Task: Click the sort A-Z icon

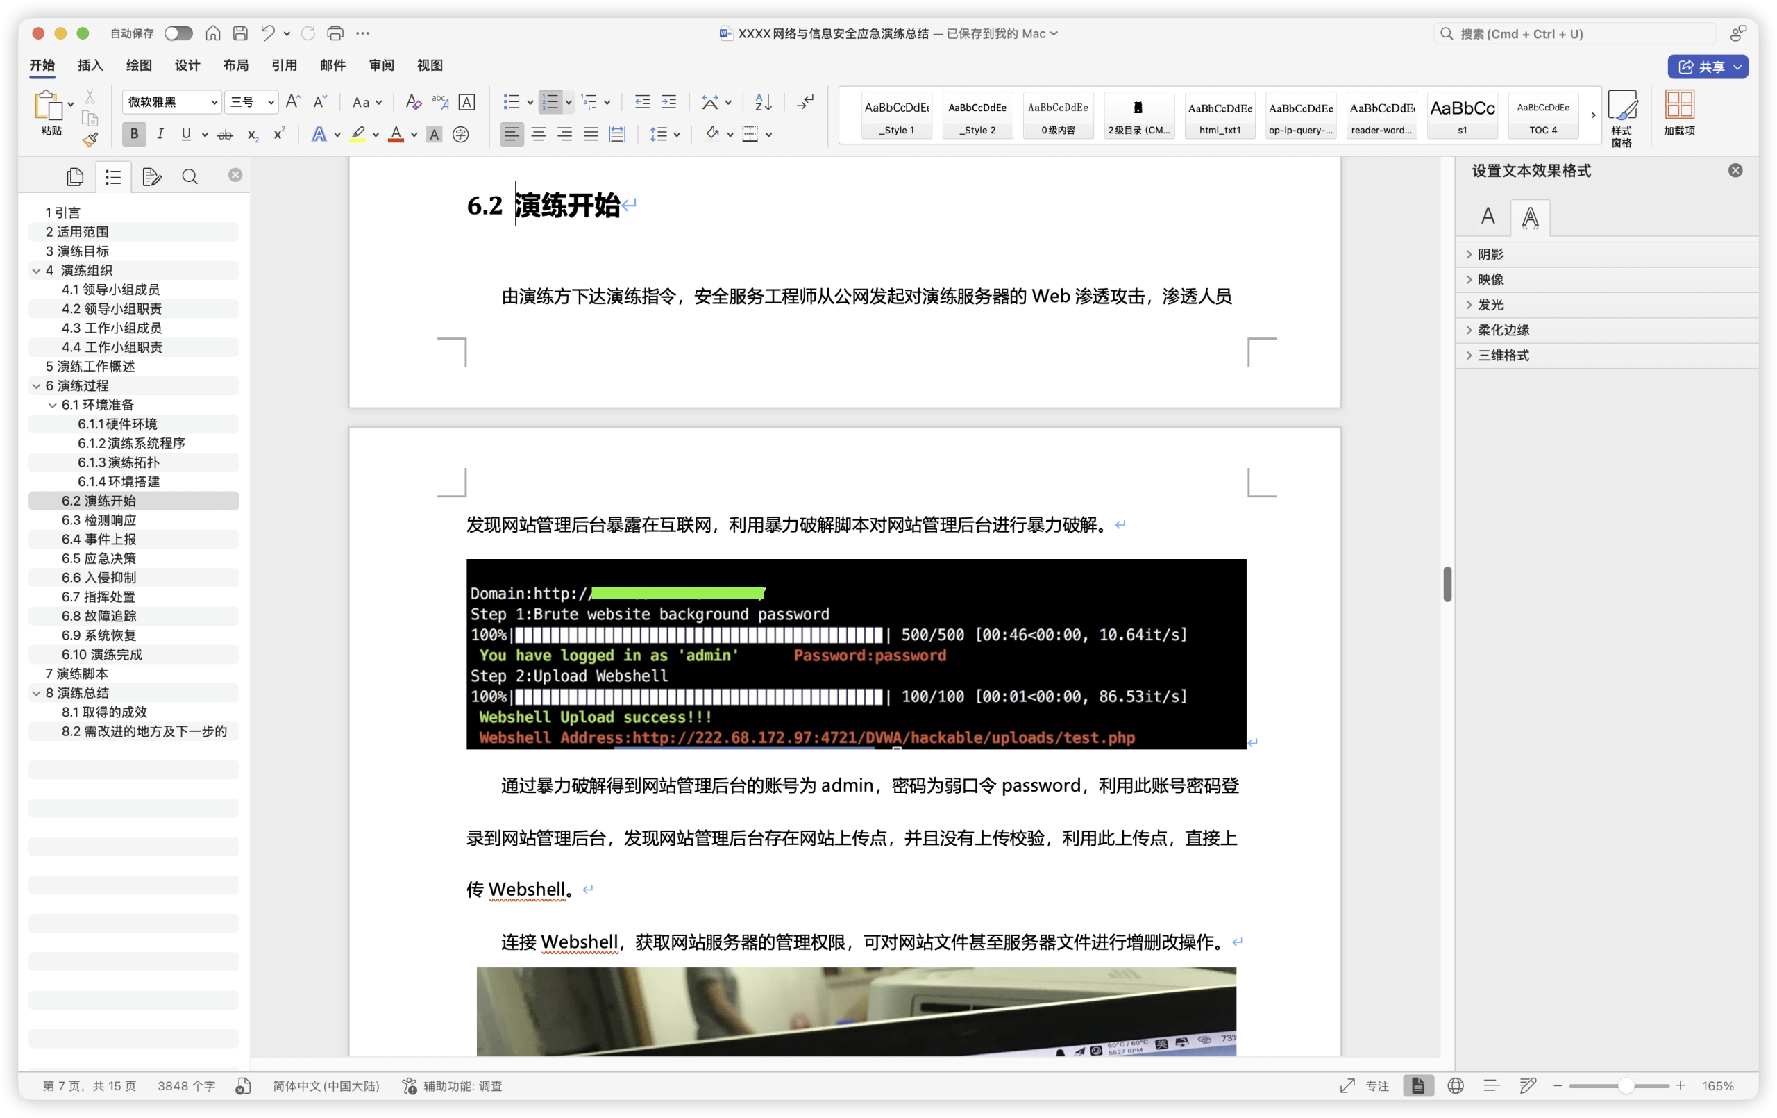Action: (x=763, y=102)
